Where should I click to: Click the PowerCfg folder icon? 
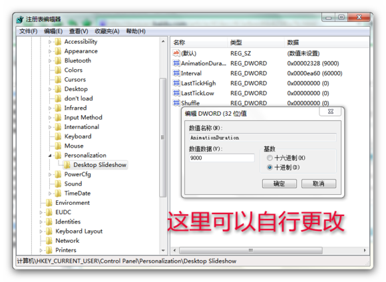coord(58,174)
